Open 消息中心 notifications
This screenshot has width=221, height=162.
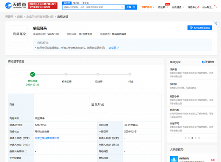(193, 7)
